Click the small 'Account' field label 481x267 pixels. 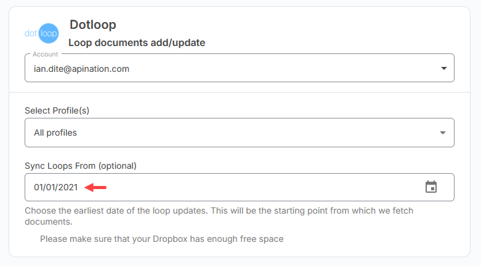(45, 55)
